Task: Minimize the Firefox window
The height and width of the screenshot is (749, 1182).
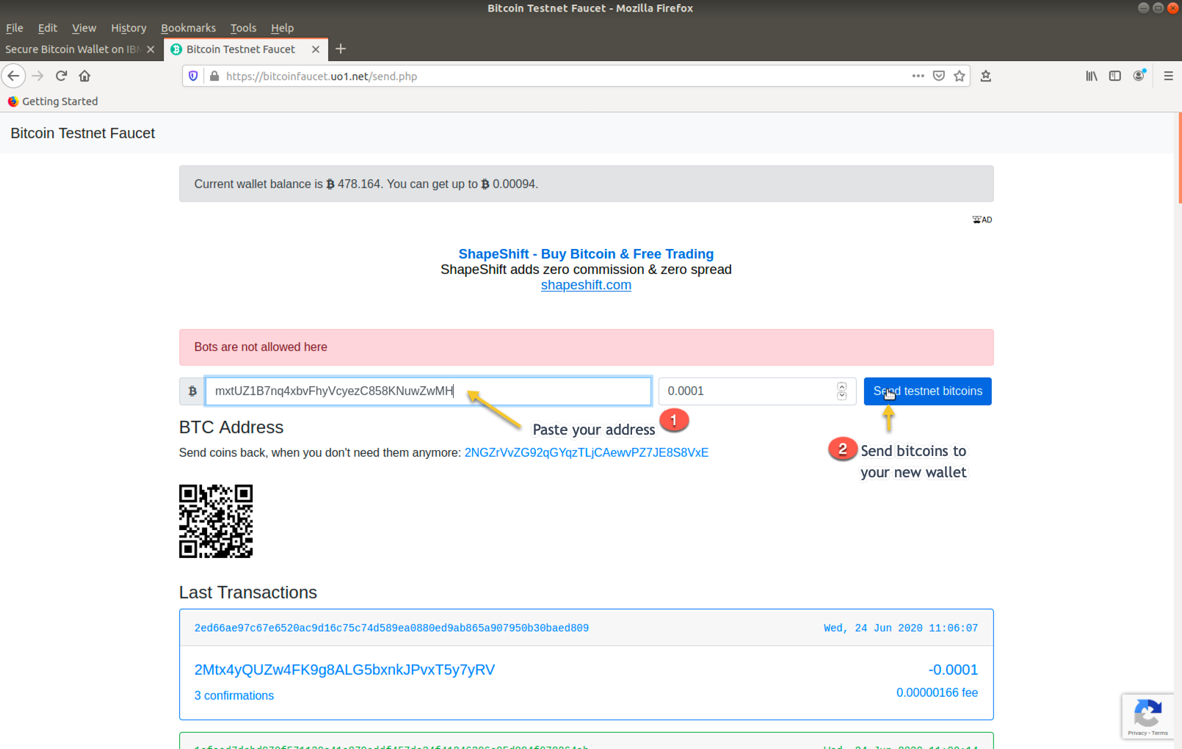Action: 1143,8
